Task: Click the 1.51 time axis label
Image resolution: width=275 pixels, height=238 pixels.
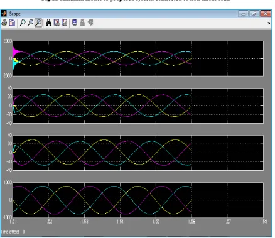Action: coord(13,221)
